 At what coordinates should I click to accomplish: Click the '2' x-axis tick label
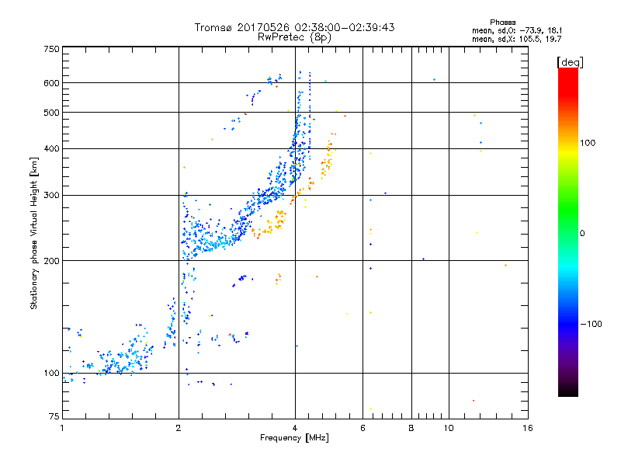pos(179,428)
